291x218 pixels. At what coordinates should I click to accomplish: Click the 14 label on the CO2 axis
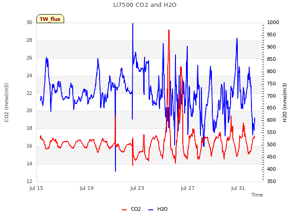29,163
